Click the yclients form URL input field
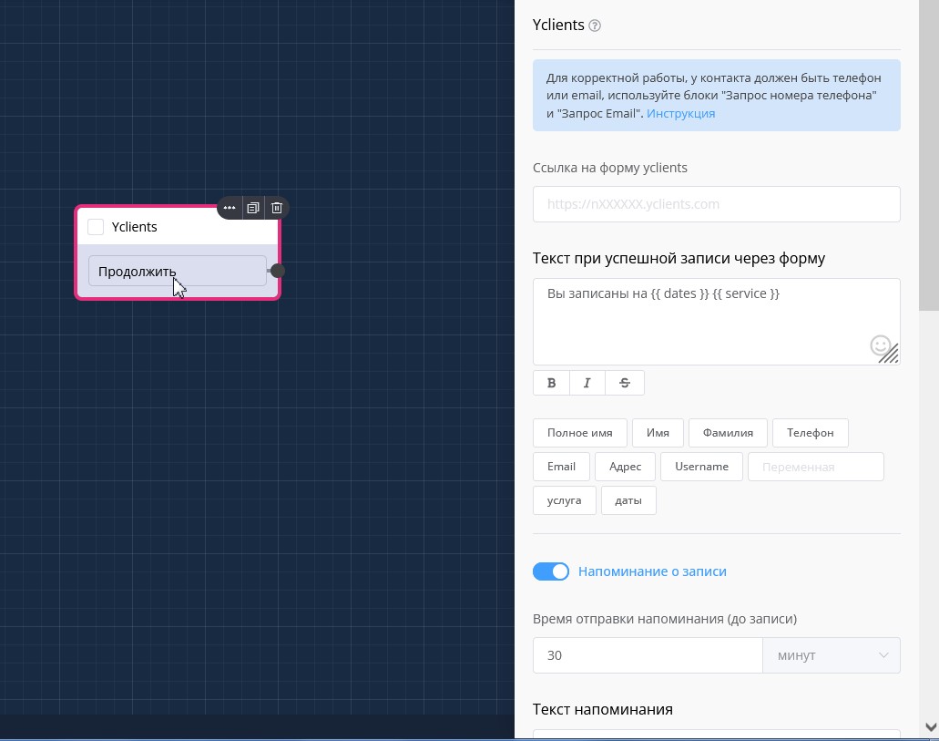Screen dimensions: 939x741 click(716, 204)
